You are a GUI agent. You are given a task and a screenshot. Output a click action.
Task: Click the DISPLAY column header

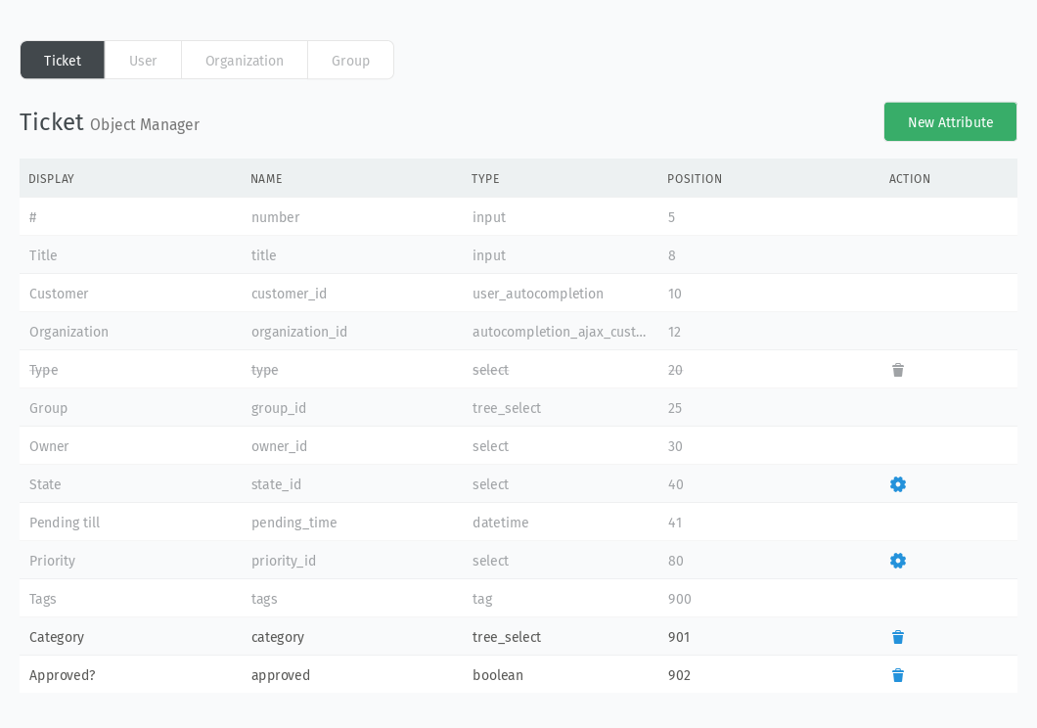[x=51, y=178]
